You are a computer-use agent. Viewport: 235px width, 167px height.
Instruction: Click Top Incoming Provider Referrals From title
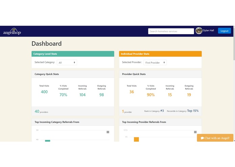coord(144,122)
